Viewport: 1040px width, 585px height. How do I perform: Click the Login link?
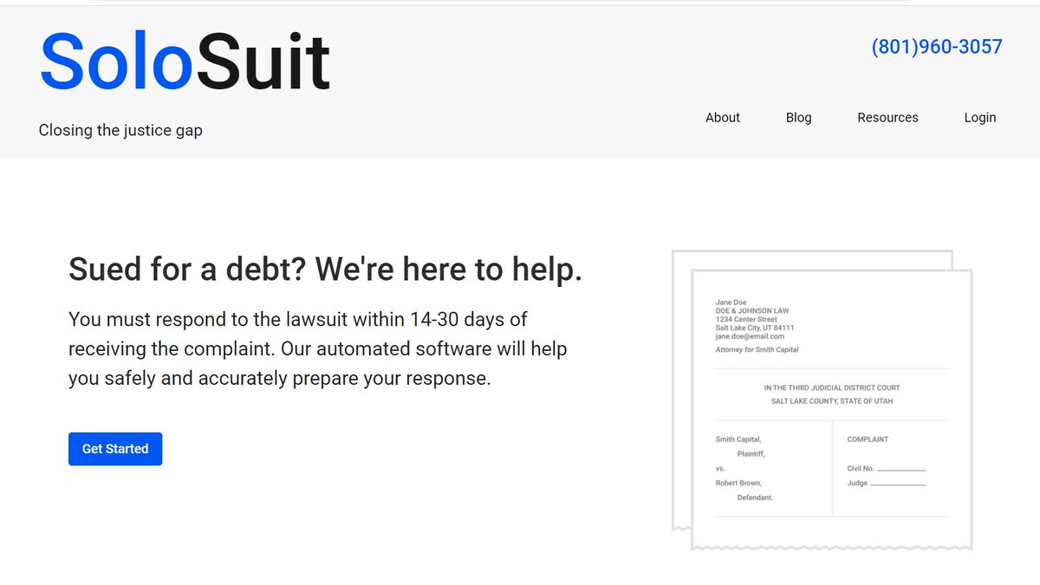(x=980, y=117)
